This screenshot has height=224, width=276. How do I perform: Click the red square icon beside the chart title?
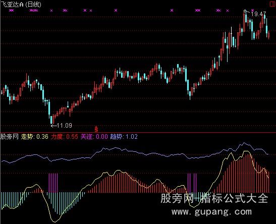pos(272,4)
